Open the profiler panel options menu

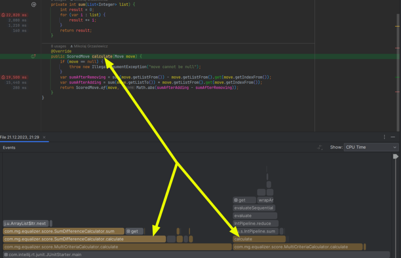pos(385,137)
